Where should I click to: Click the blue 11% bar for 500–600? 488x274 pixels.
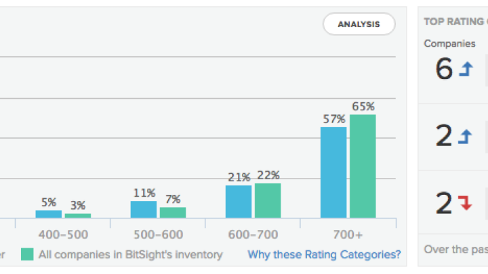[x=144, y=209]
